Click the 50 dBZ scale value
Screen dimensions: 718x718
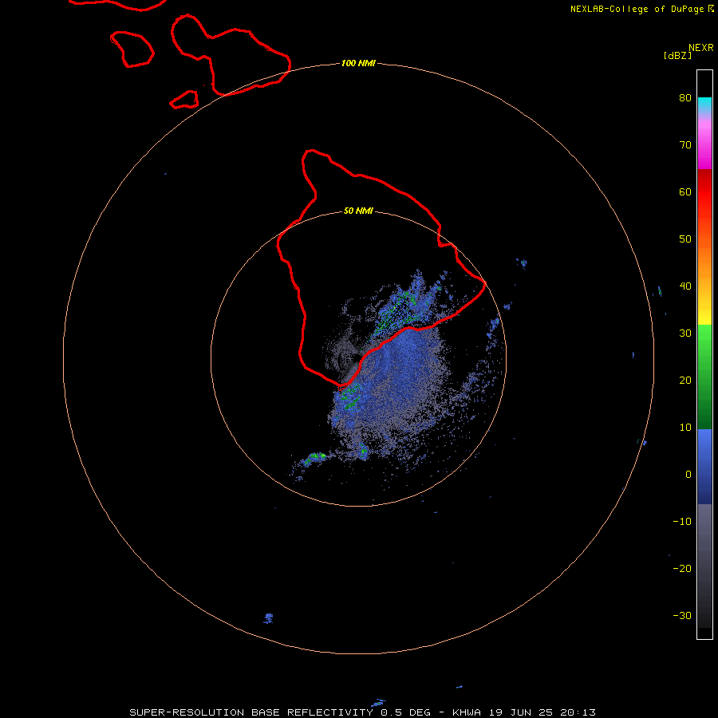pyautogui.click(x=685, y=239)
